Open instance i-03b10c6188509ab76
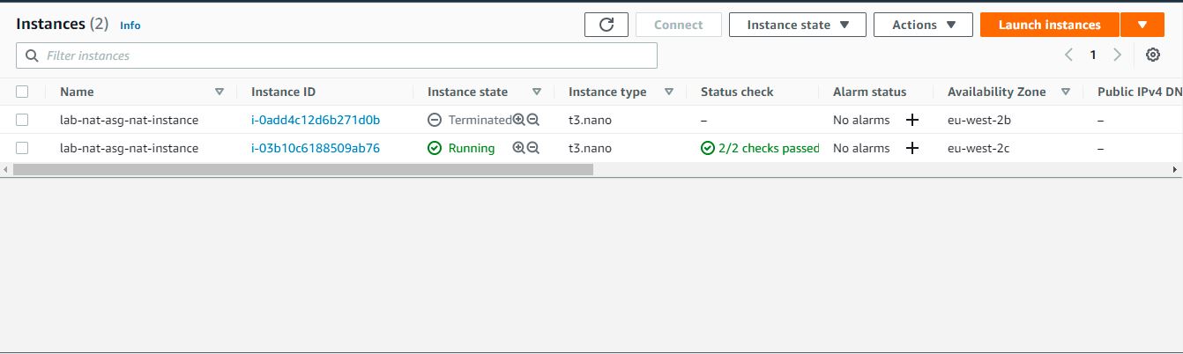Screen dimensions: 1183x354 [x=316, y=148]
